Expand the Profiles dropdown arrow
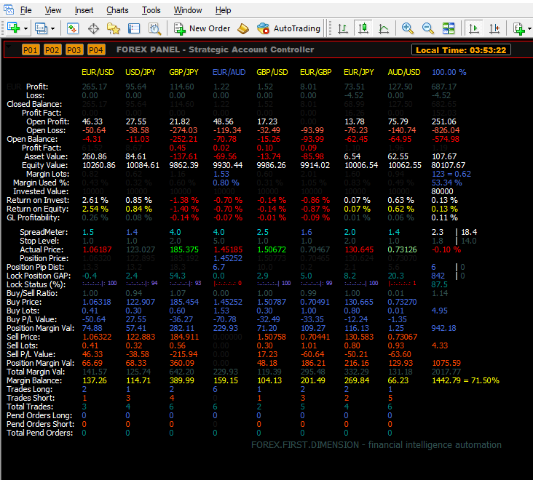 point(52,29)
